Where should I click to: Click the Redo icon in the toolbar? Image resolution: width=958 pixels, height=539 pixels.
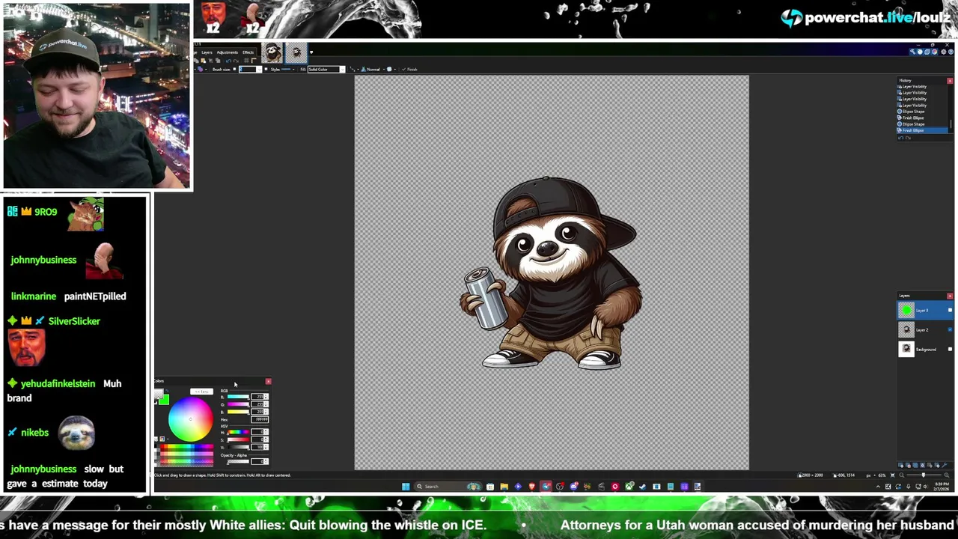pos(236,61)
